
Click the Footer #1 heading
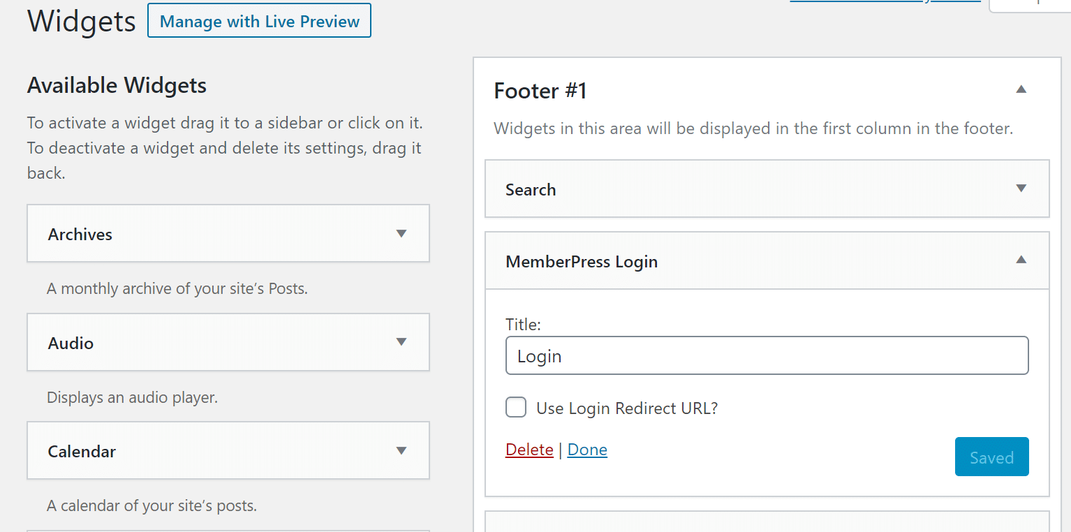pos(540,91)
